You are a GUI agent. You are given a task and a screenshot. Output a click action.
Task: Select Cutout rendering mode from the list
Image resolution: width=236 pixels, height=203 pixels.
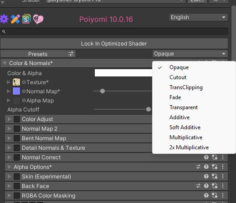[x=178, y=77]
